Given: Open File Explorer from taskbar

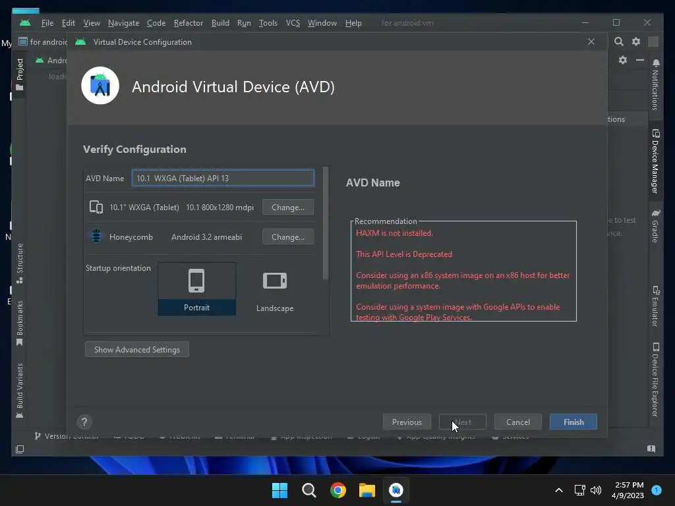Looking at the screenshot, I should [x=367, y=490].
